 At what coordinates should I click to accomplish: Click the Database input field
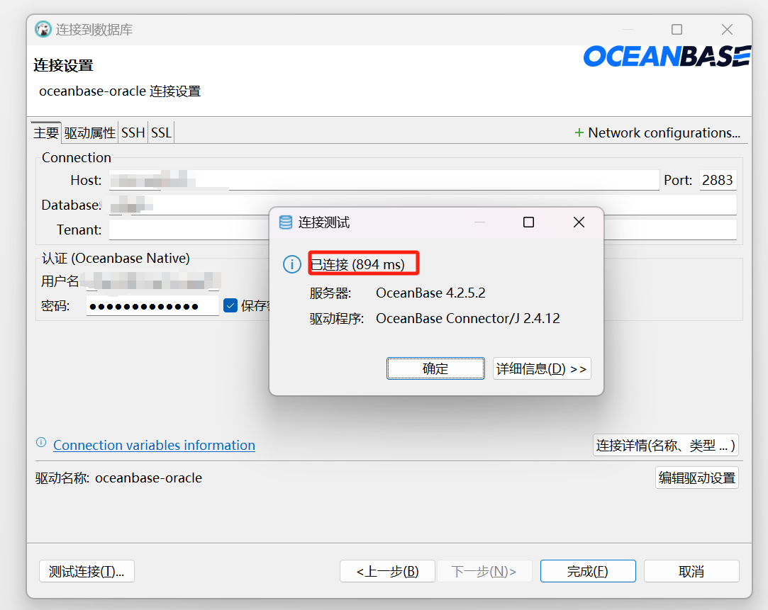(423, 205)
